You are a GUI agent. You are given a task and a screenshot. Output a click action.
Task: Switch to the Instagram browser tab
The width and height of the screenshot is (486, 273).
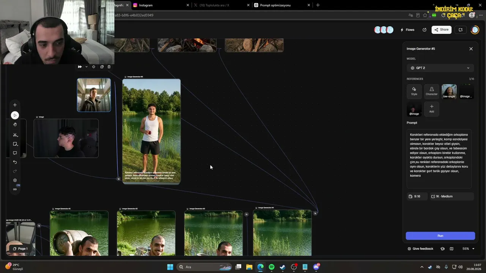pos(161,5)
